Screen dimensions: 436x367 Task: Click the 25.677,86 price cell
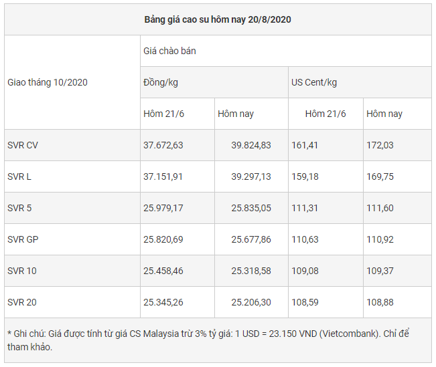pyautogui.click(x=251, y=239)
